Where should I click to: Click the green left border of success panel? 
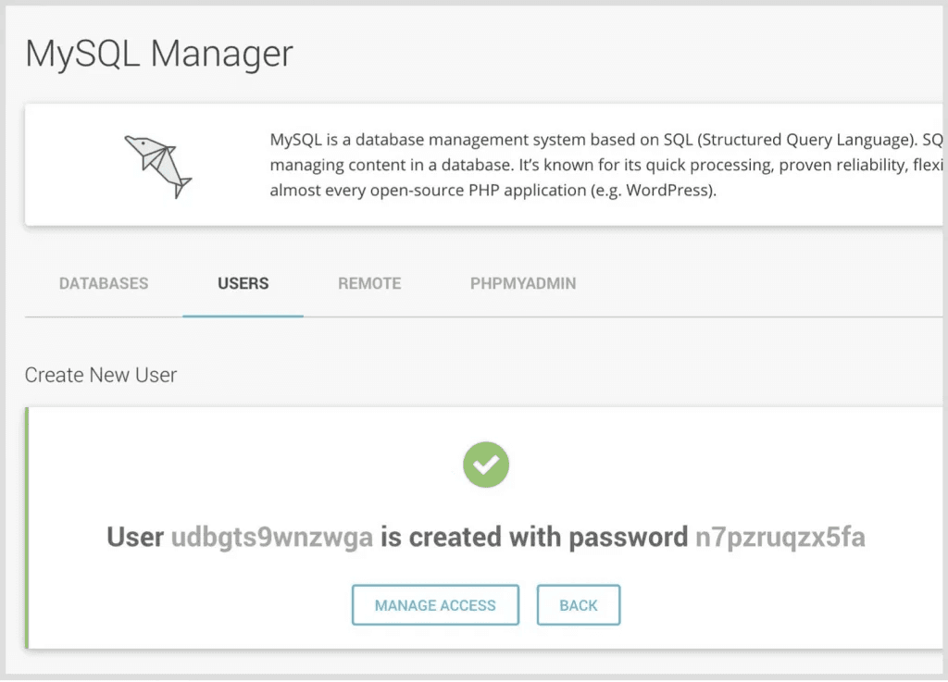pyautogui.click(x=27, y=527)
